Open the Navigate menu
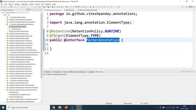This screenshot has height=110, width=196. 25,4
